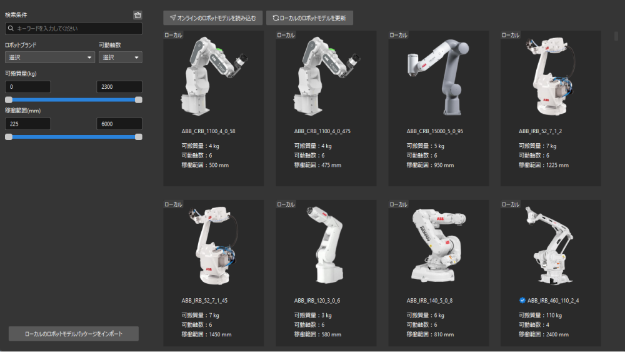The width and height of the screenshot is (625, 352).
Task: Edit the working range minimum 225
Action: [x=28, y=124]
